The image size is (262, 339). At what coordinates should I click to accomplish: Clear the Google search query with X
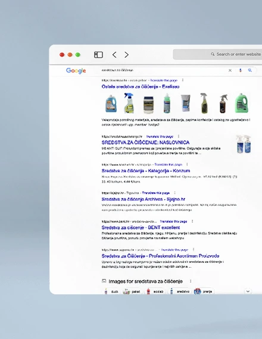click(230, 70)
